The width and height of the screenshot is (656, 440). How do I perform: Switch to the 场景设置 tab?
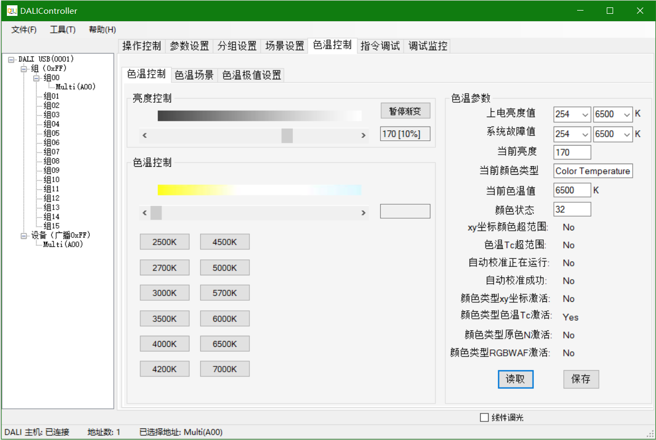tap(284, 46)
